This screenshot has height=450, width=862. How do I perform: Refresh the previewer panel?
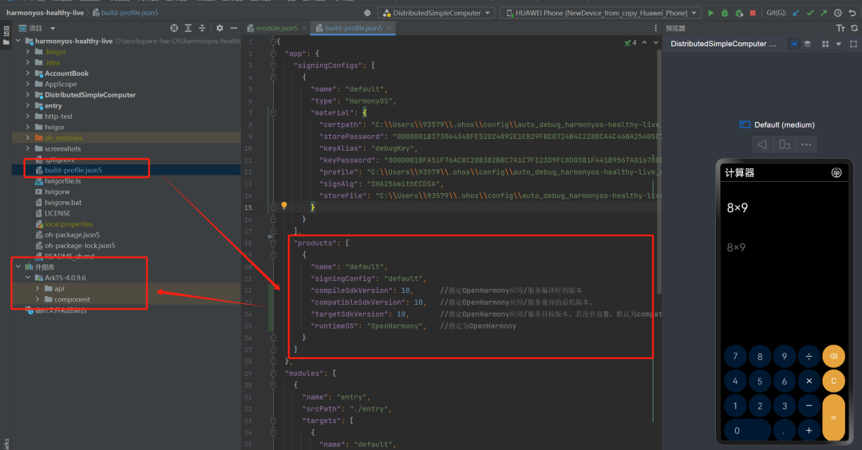(x=854, y=28)
